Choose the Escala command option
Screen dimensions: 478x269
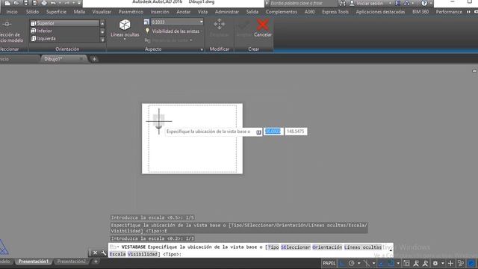(118, 254)
